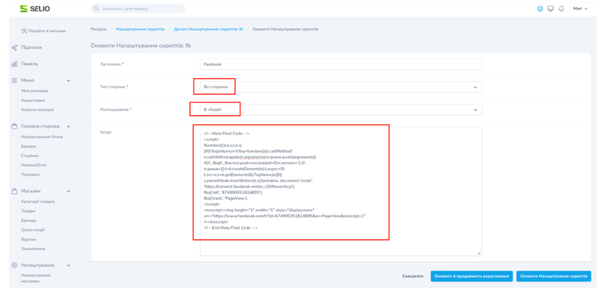Click the Налаштування gear icon
The width and height of the screenshot is (597, 288).
click(14, 265)
